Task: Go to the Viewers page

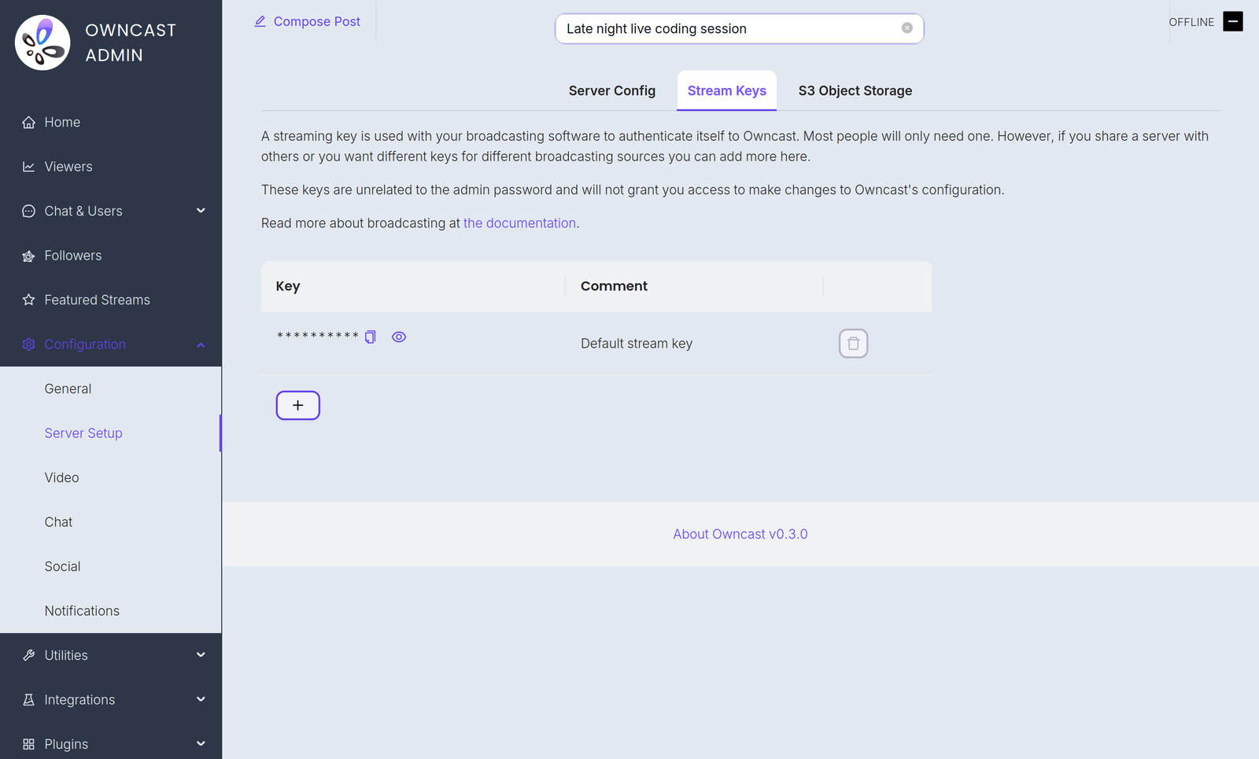Action: pyautogui.click(x=111, y=167)
